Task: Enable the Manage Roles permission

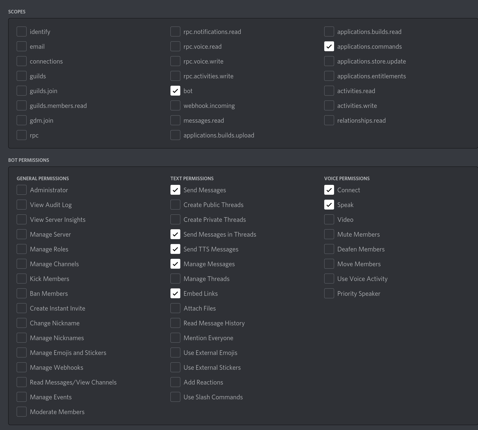Action: click(x=22, y=249)
